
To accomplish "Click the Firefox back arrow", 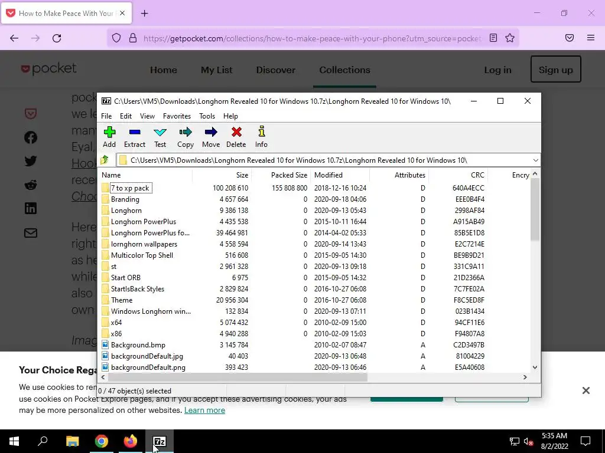I will pos(14,38).
